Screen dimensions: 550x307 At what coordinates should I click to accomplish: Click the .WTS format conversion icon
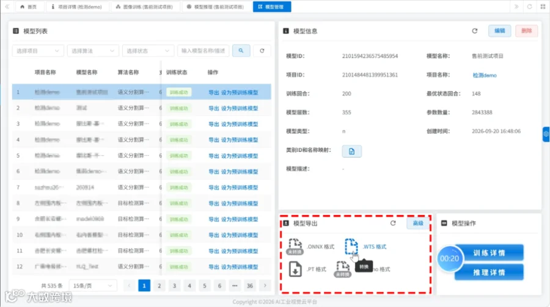[351, 246]
